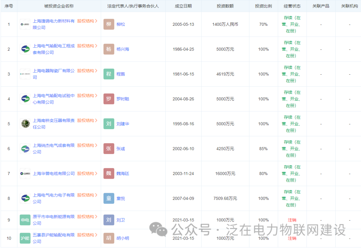Click column header 成立日期
Image resolution: width=361 pixels, height=249 pixels.
183,6
